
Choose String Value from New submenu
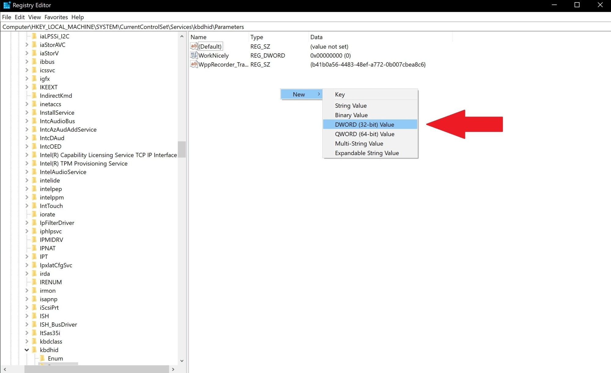tap(370, 106)
